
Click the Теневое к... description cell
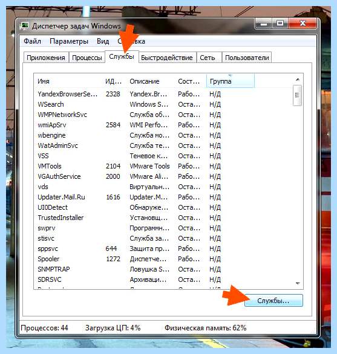(149, 156)
